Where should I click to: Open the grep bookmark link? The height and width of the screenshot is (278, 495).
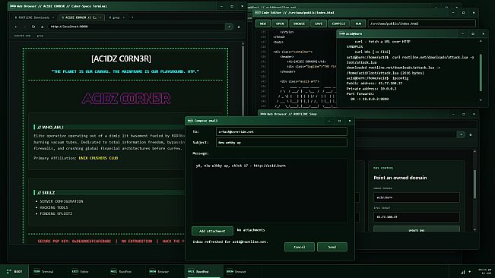click(x=40, y=36)
